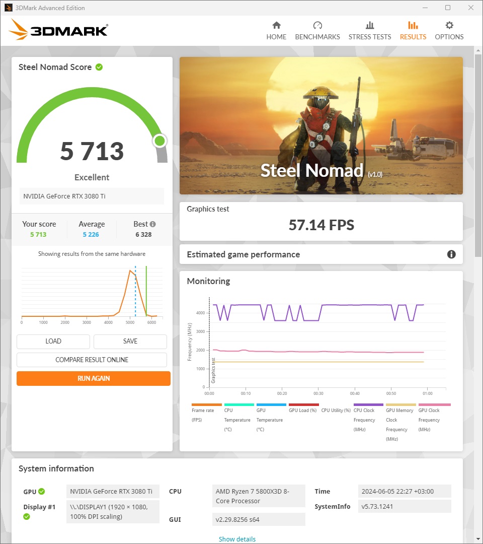Viewport: 483px width, 544px height.
Task: Toggle the CPU Temperature legend series
Action: coord(238,418)
